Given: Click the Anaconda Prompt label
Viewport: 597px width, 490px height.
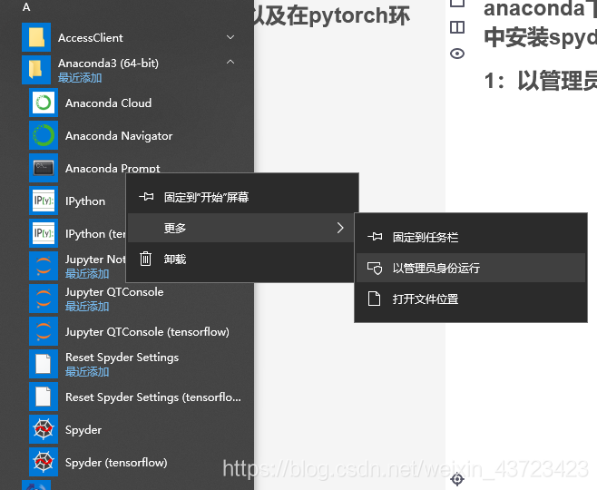Looking at the screenshot, I should pos(113,168).
